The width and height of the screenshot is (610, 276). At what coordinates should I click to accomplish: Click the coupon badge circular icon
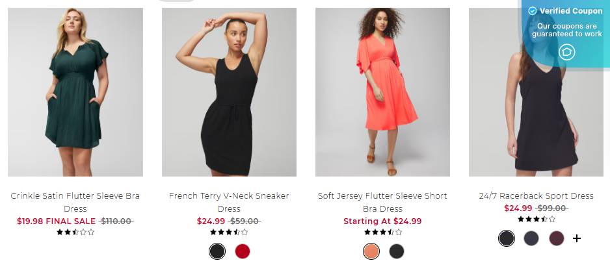point(567,52)
